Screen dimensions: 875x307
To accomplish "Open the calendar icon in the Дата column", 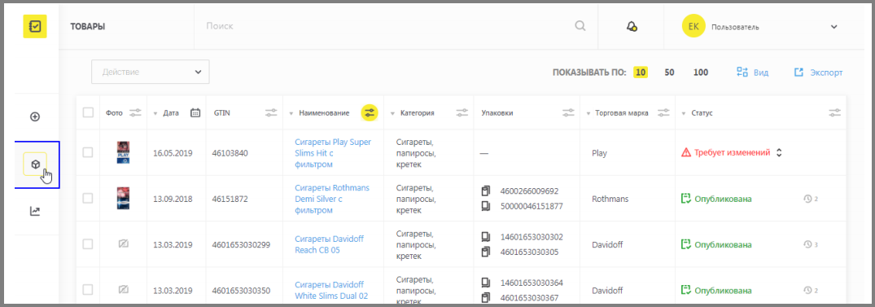I will 195,112.
